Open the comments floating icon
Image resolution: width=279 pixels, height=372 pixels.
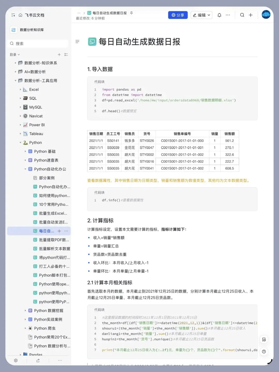click(264, 340)
